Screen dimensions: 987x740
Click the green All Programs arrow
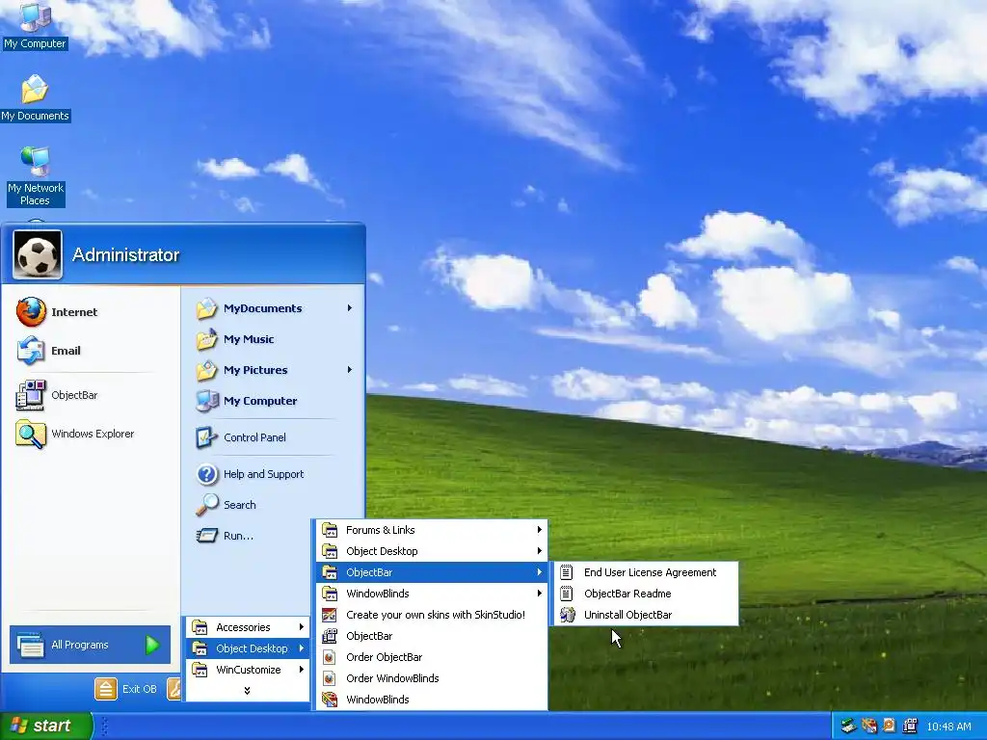(x=152, y=645)
